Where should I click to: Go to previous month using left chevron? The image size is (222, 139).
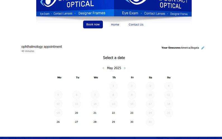103,68
